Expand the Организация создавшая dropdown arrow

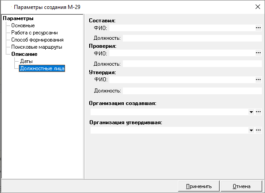point(251,112)
